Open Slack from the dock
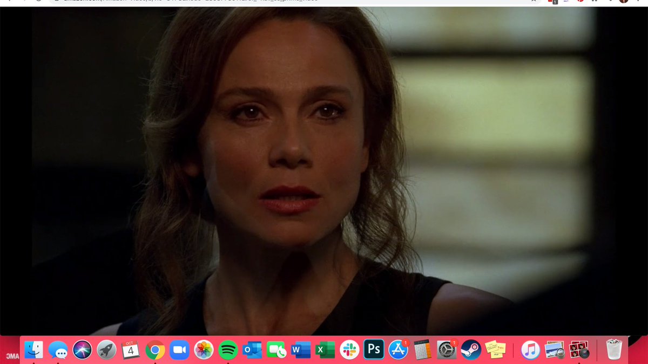The width and height of the screenshot is (648, 364). point(350,350)
